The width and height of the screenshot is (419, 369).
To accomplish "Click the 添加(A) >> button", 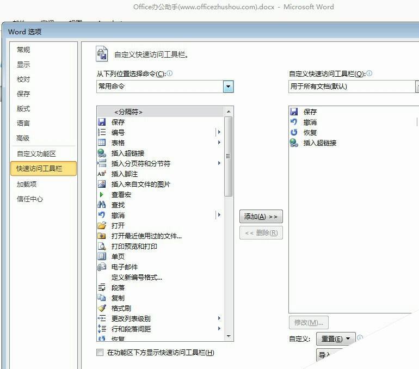I will click(261, 217).
